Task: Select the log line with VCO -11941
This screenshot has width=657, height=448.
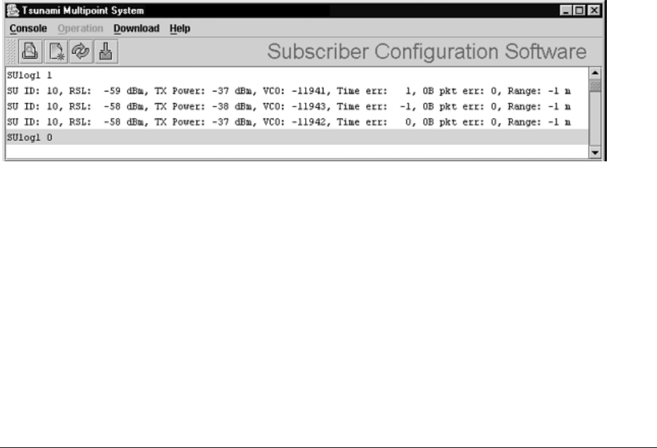Action: tap(297, 91)
